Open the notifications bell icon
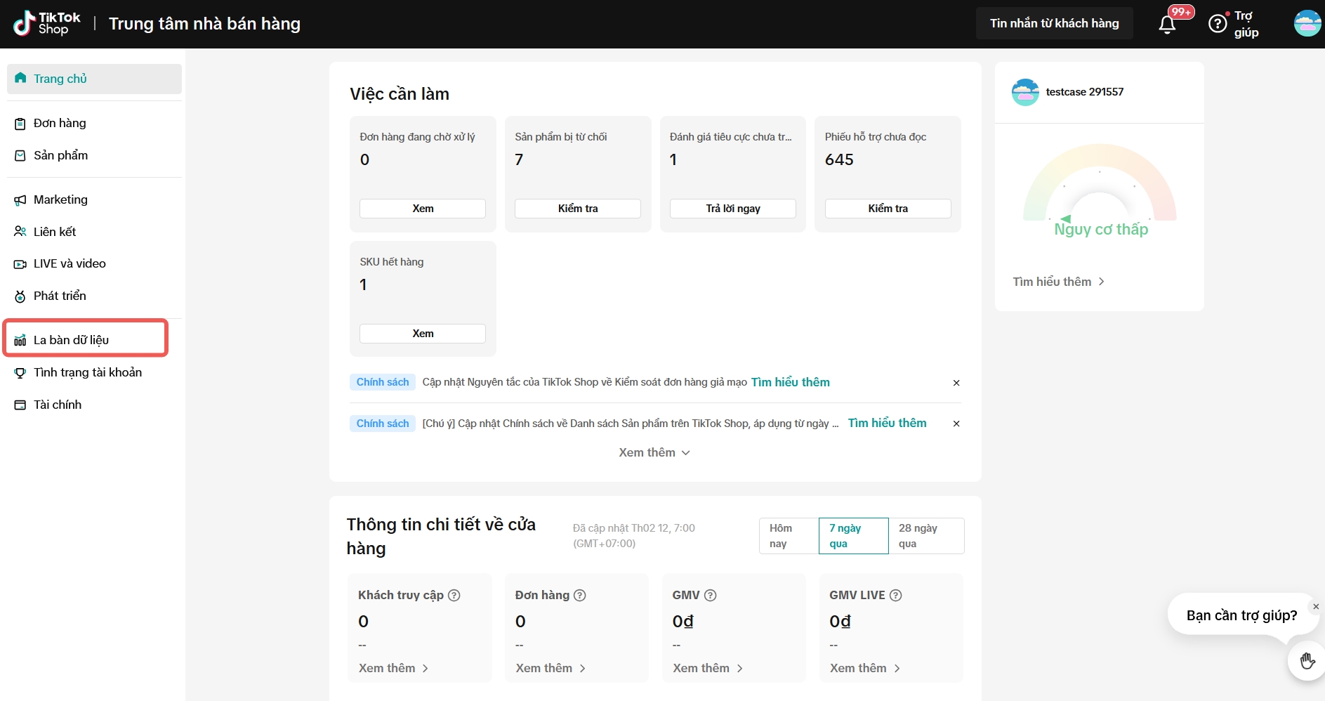The image size is (1325, 701). 1167,25
